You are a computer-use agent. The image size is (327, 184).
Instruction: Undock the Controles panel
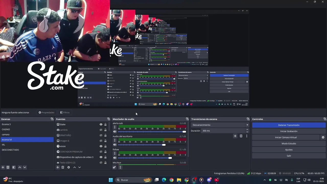[325, 119]
